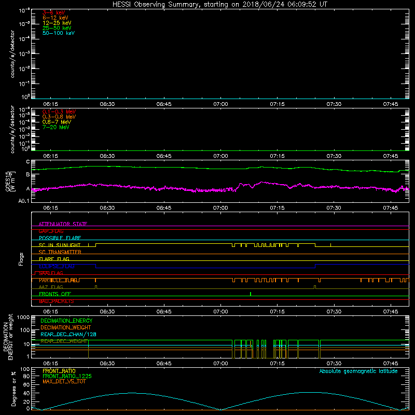
Task: Pick the cyan 50-100 keV legend label
Action: (x=59, y=33)
